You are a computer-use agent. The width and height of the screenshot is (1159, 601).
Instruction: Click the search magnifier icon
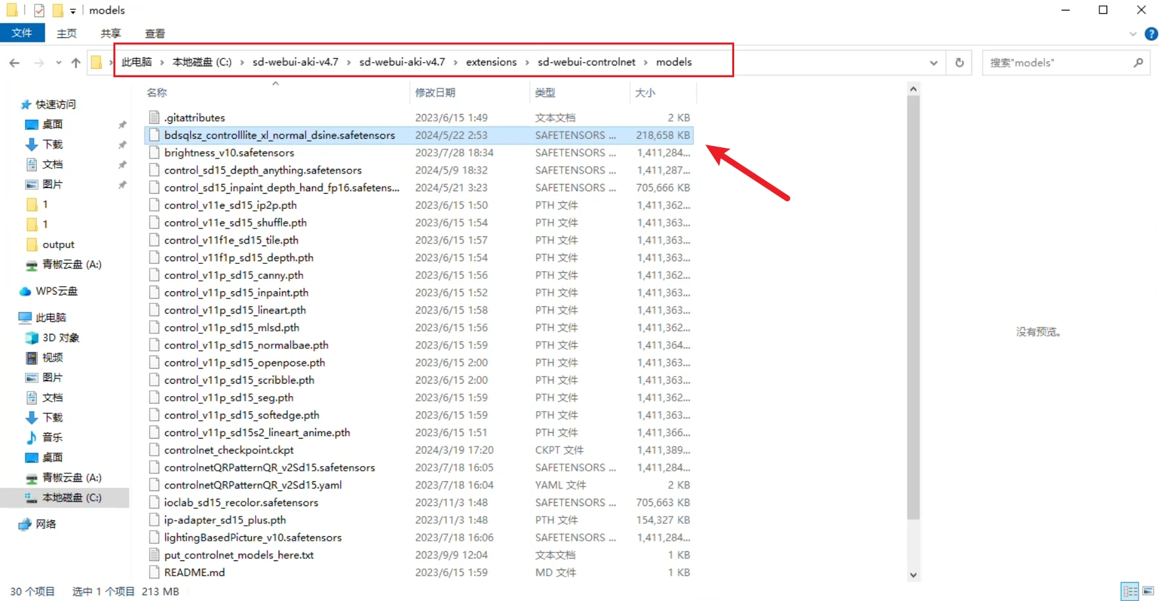tap(1138, 63)
